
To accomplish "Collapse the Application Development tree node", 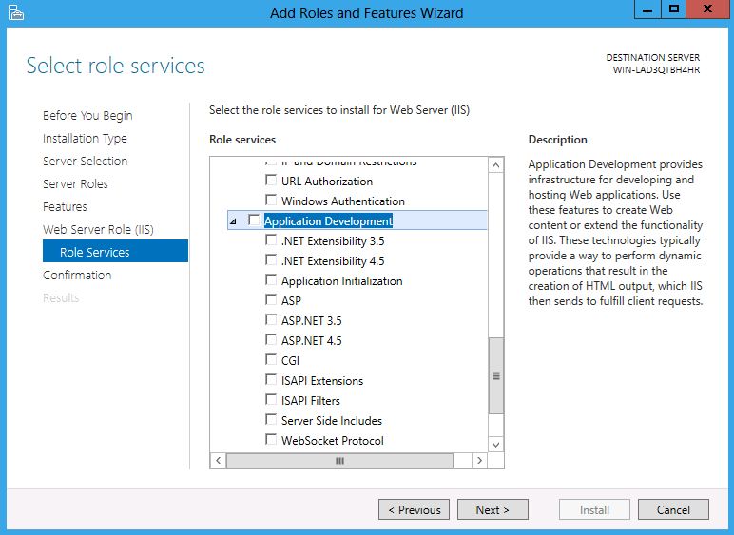I will coord(233,221).
